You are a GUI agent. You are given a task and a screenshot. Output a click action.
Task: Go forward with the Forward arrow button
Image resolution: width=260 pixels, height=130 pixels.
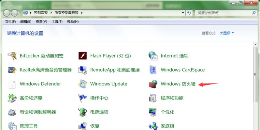click(x=15, y=13)
